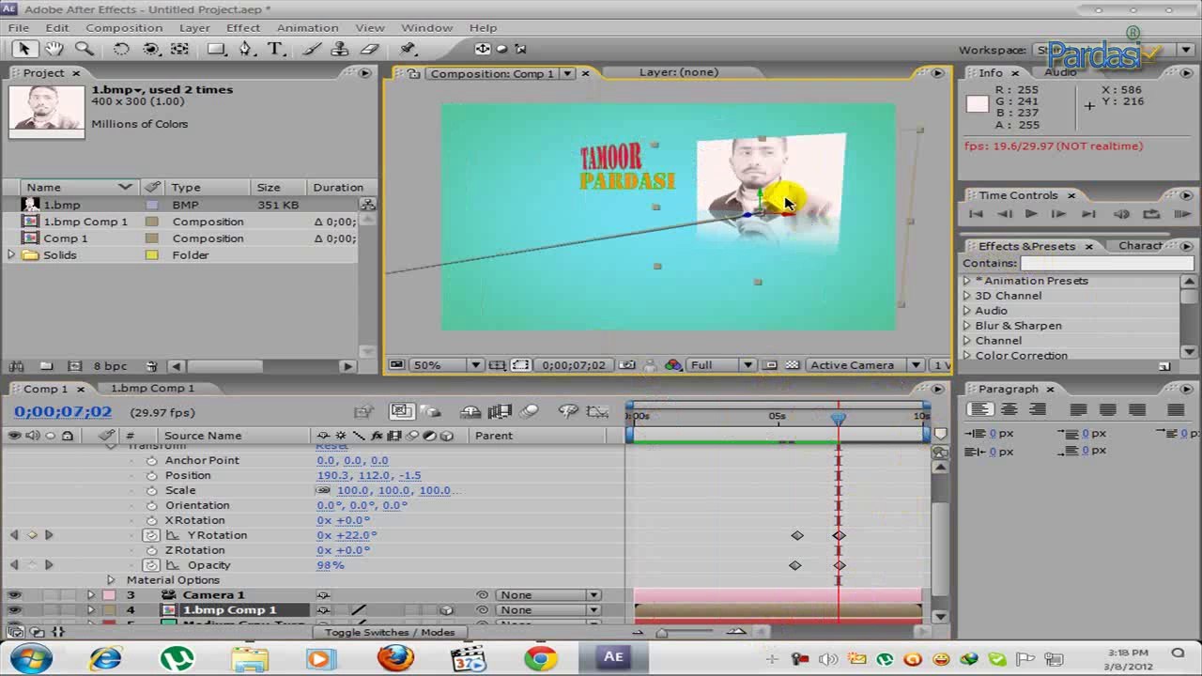Expand Material Options in the timeline
This screenshot has height=676, width=1202.
(111, 580)
